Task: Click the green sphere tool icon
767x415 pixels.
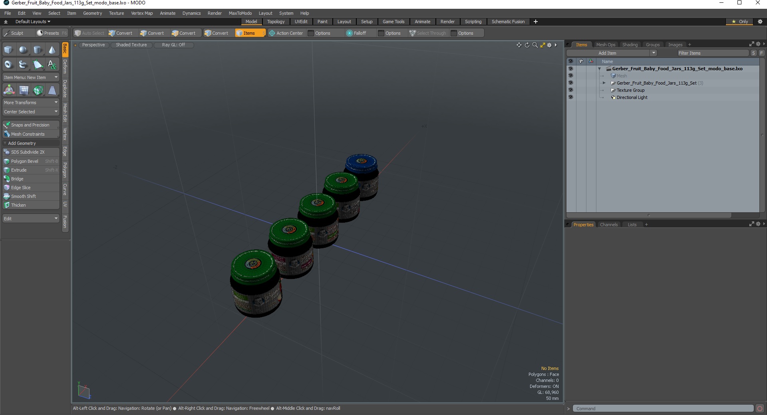Action: (x=38, y=90)
